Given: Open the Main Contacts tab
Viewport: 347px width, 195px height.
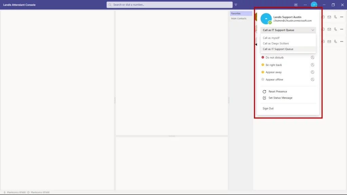Looking at the screenshot, I should (x=239, y=19).
